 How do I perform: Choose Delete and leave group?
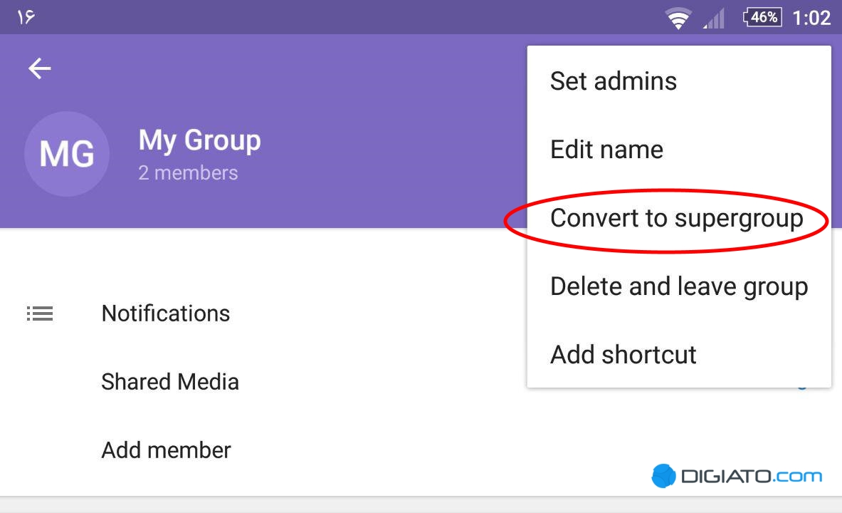(x=679, y=286)
